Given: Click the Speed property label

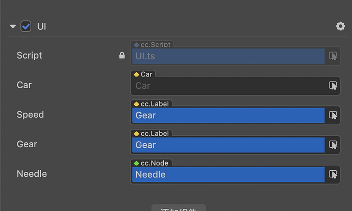Looking at the screenshot, I should [x=30, y=115].
